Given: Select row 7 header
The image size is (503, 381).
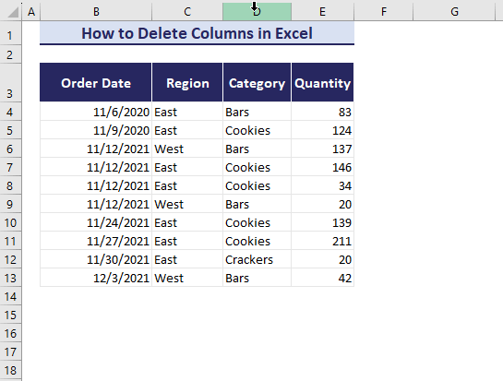Looking at the screenshot, I should tap(10, 167).
